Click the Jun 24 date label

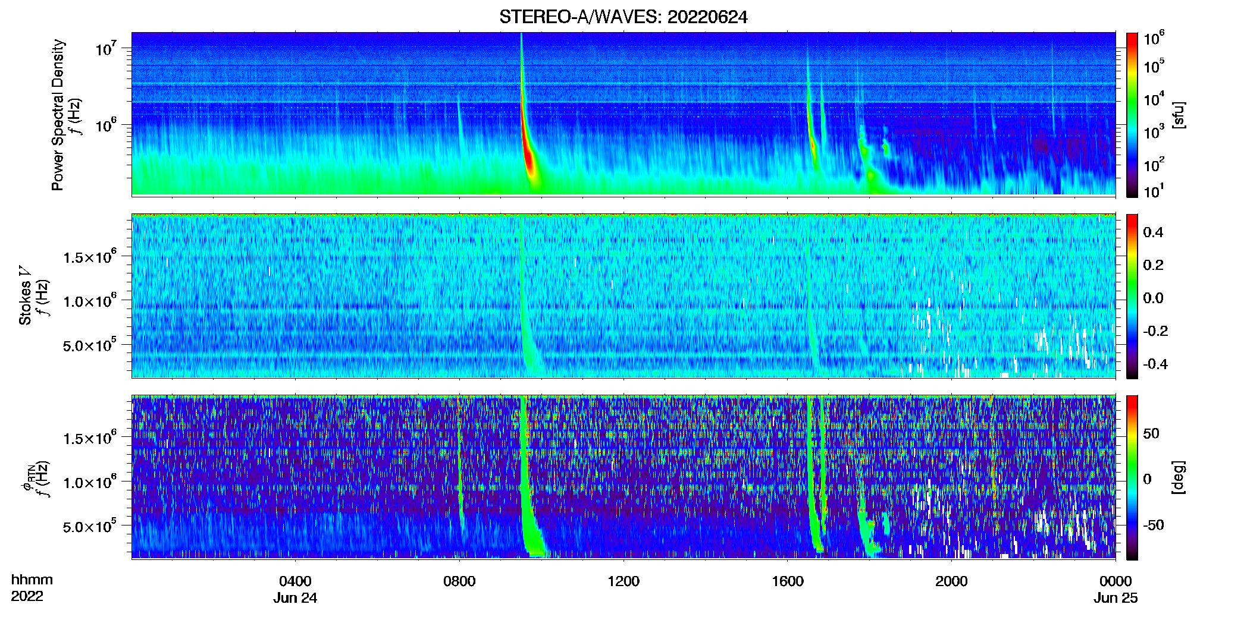295,597
